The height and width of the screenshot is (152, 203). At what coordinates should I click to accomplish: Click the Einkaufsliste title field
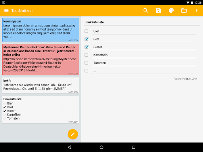(x=142, y=22)
